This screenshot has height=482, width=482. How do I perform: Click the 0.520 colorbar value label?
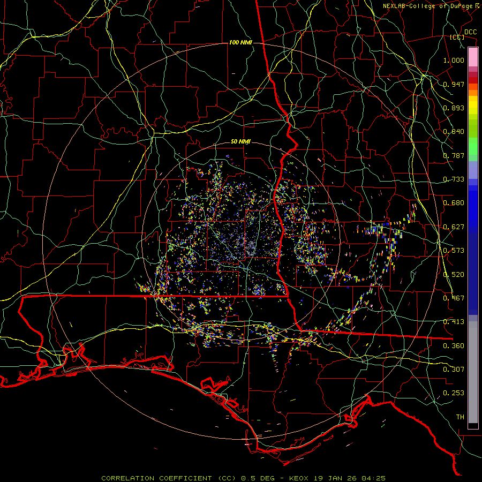coord(454,275)
